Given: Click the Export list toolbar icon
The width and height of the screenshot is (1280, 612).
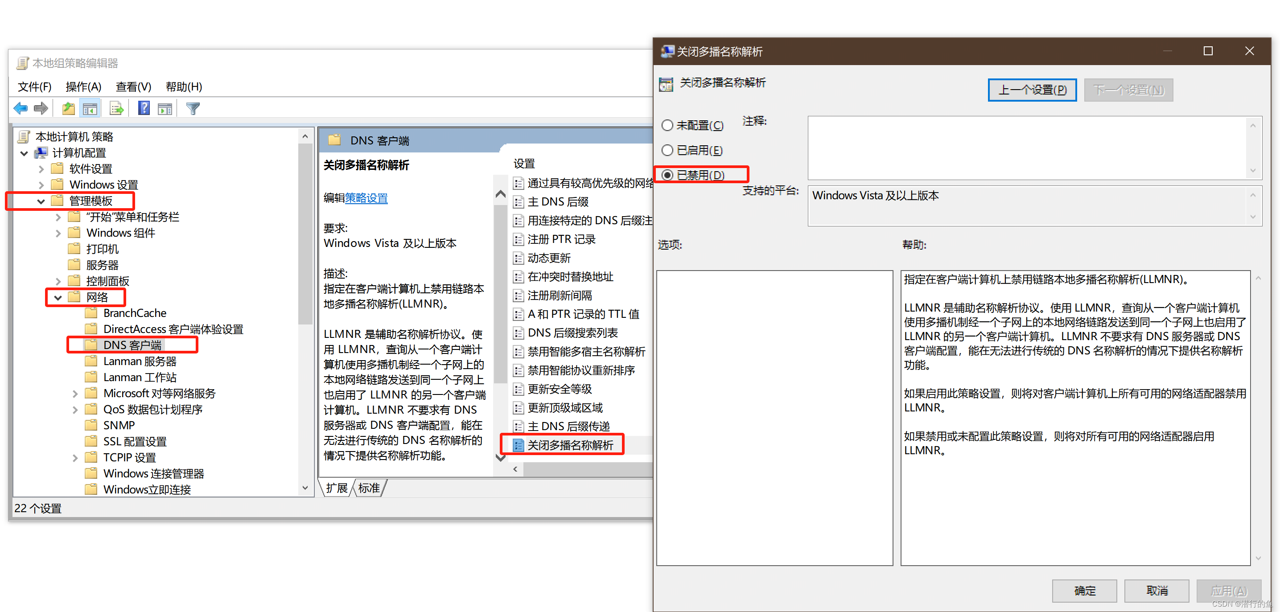Looking at the screenshot, I should pos(116,108).
